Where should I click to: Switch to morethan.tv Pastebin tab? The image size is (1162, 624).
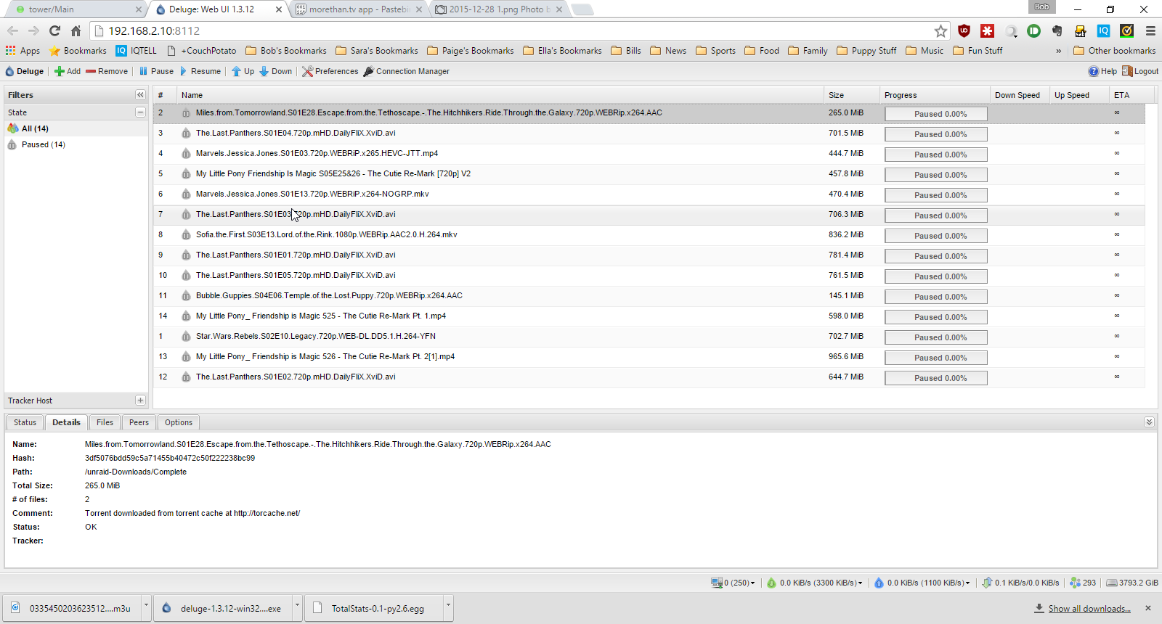[x=359, y=9]
